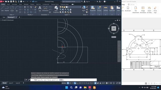Image resolution: width=161 pixels, height=90 pixels.
Task: Activate the Rotate tool in Modify panel
Action: (28, 7)
